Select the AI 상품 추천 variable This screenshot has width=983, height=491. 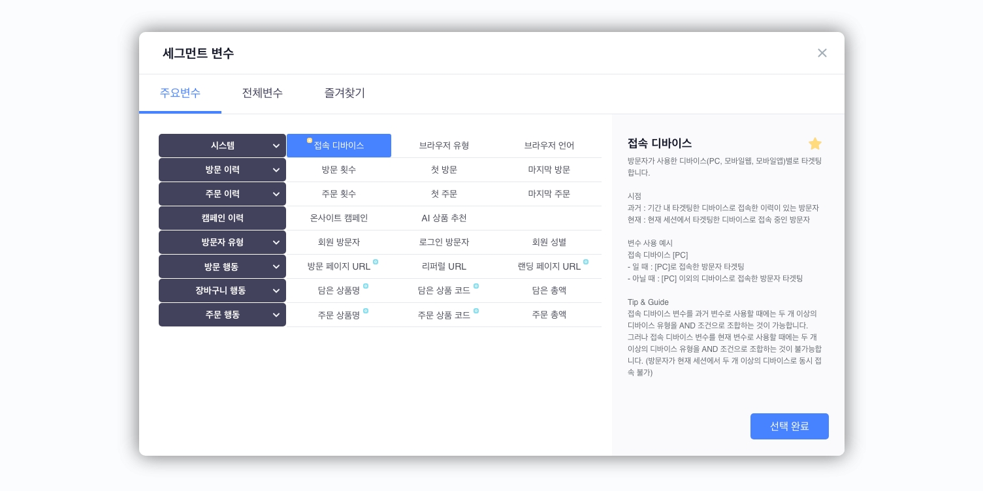(444, 218)
